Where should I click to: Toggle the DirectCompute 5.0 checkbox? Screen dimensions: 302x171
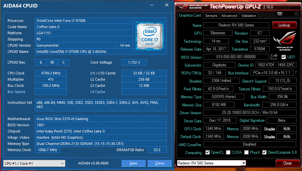click(264, 152)
